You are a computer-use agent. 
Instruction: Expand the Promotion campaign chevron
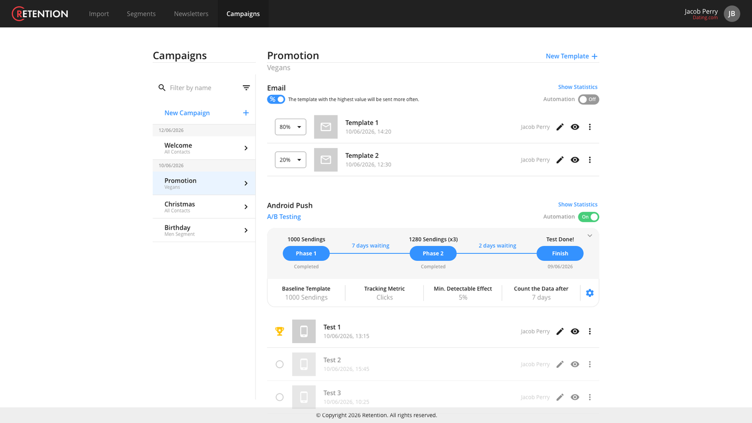click(x=246, y=184)
